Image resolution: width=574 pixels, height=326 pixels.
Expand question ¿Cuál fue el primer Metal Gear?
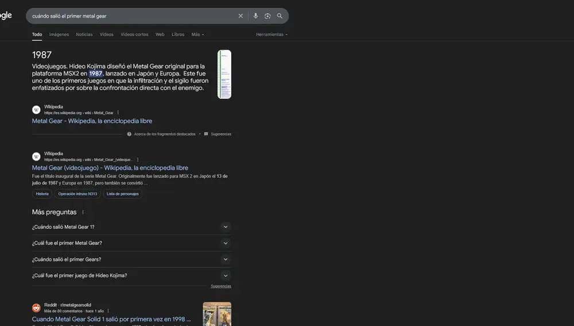pyautogui.click(x=131, y=243)
